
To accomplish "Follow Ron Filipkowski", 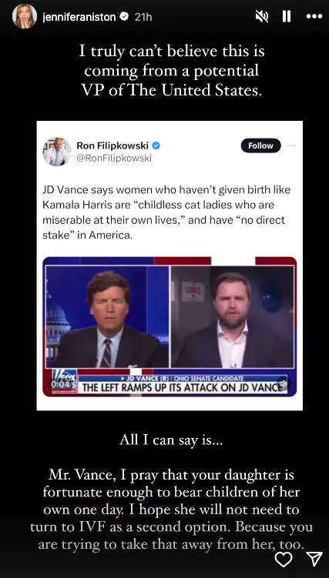I will 260,145.
